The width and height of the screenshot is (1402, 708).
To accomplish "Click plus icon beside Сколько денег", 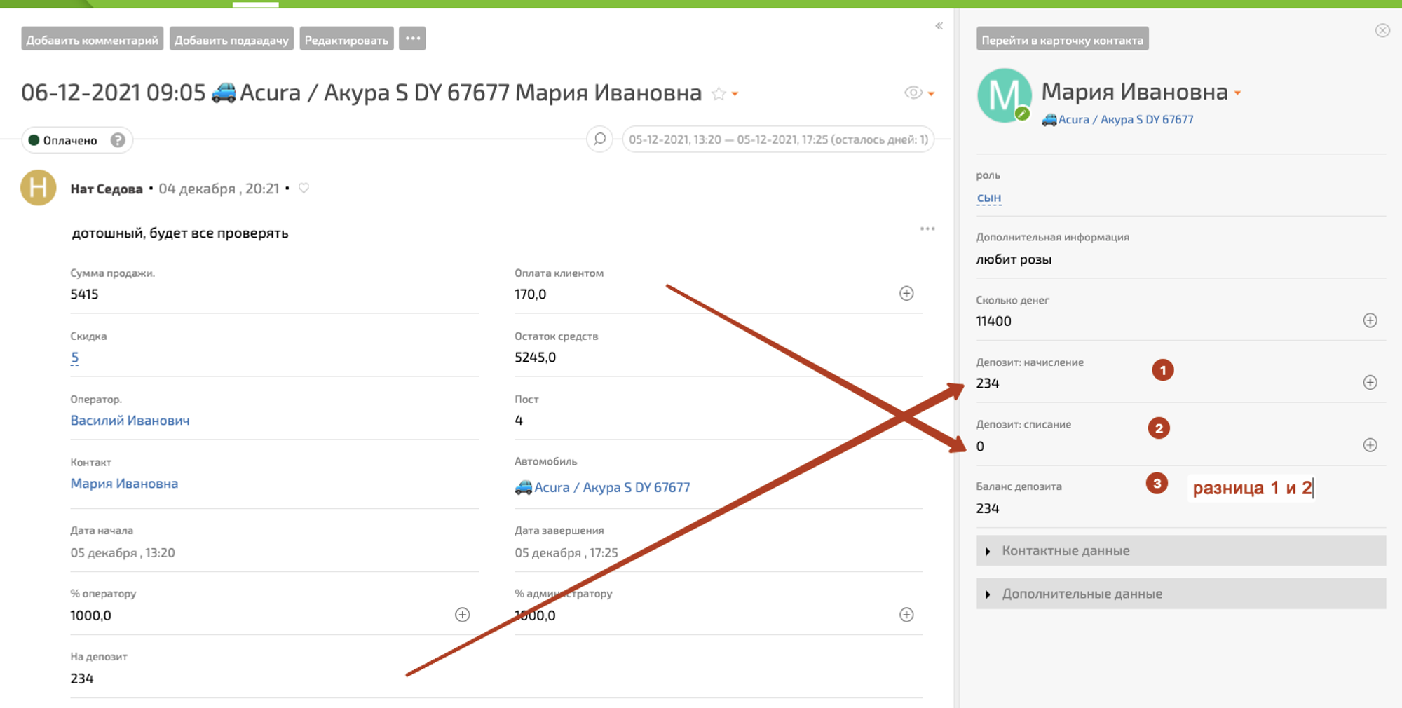I will pos(1370,320).
